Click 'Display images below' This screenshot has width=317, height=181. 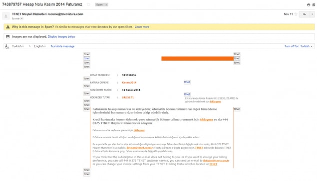pos(61,37)
